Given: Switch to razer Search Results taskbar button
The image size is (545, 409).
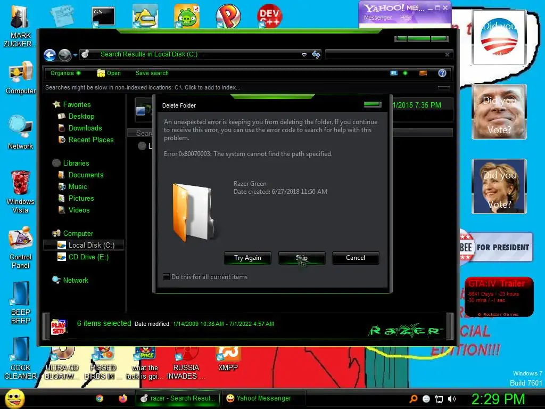Looking at the screenshot, I should tap(178, 398).
